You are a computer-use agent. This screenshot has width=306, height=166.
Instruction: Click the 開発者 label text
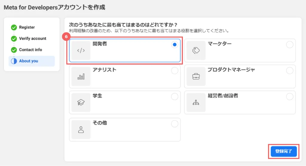click(x=100, y=44)
